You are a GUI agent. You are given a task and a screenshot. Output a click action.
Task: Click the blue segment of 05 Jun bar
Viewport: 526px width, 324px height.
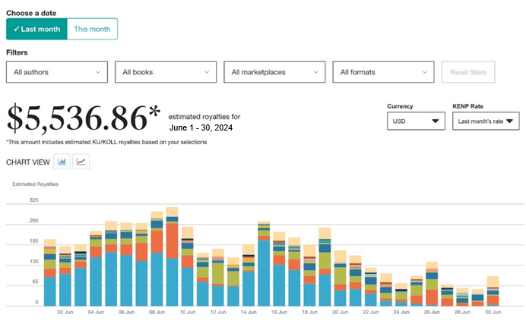click(111, 278)
